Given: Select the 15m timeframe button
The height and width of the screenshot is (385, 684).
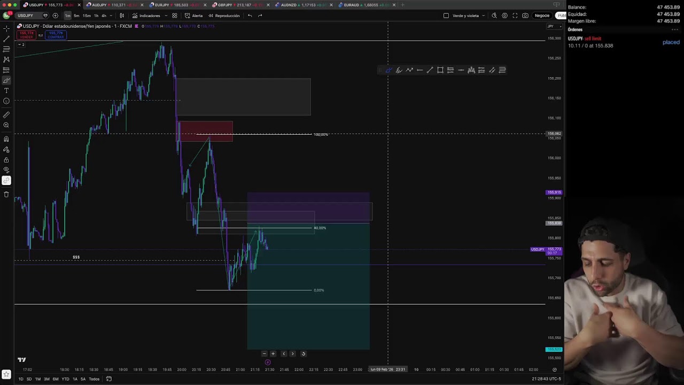Looking at the screenshot, I should point(87,16).
